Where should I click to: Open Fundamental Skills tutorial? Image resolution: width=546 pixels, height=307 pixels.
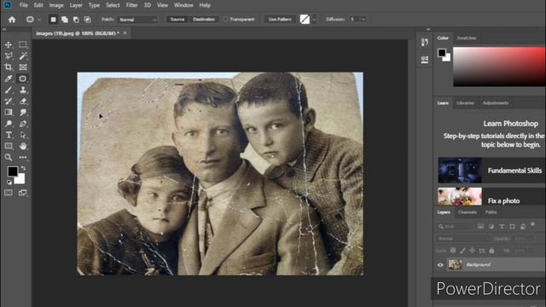tap(491, 171)
